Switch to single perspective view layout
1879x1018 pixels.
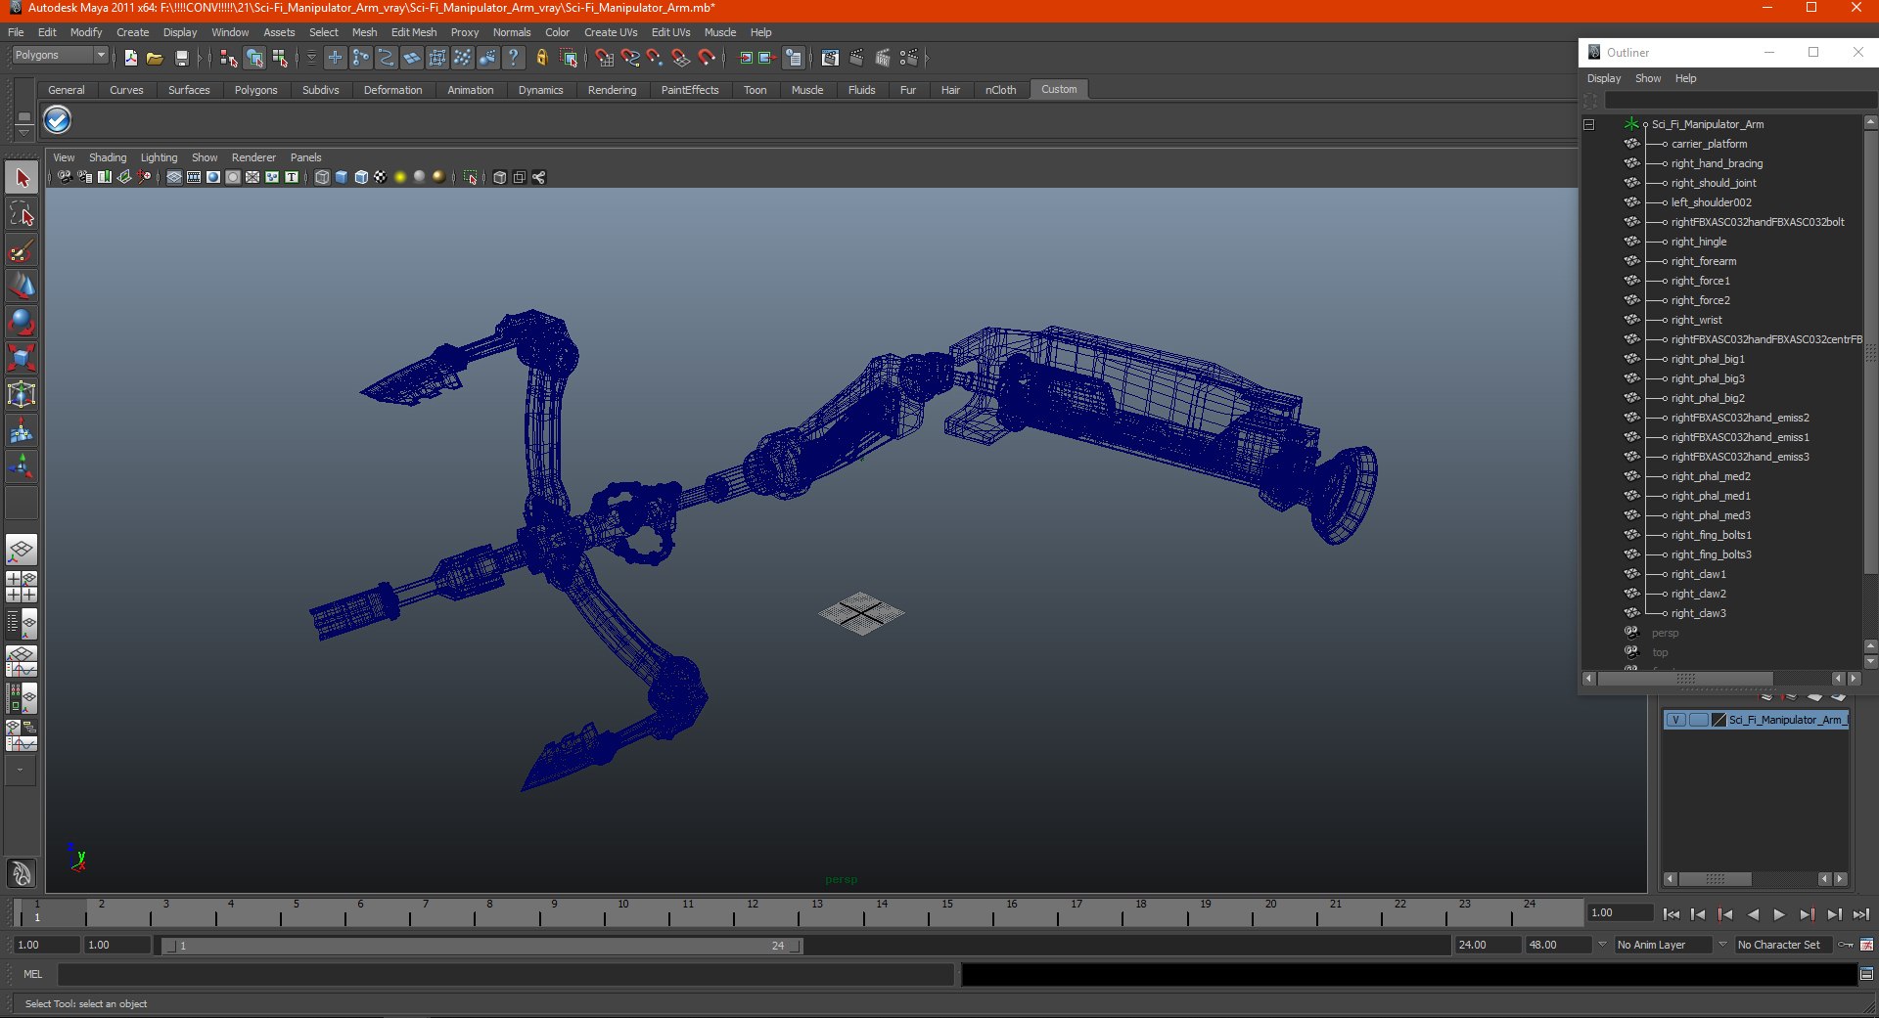(22, 550)
